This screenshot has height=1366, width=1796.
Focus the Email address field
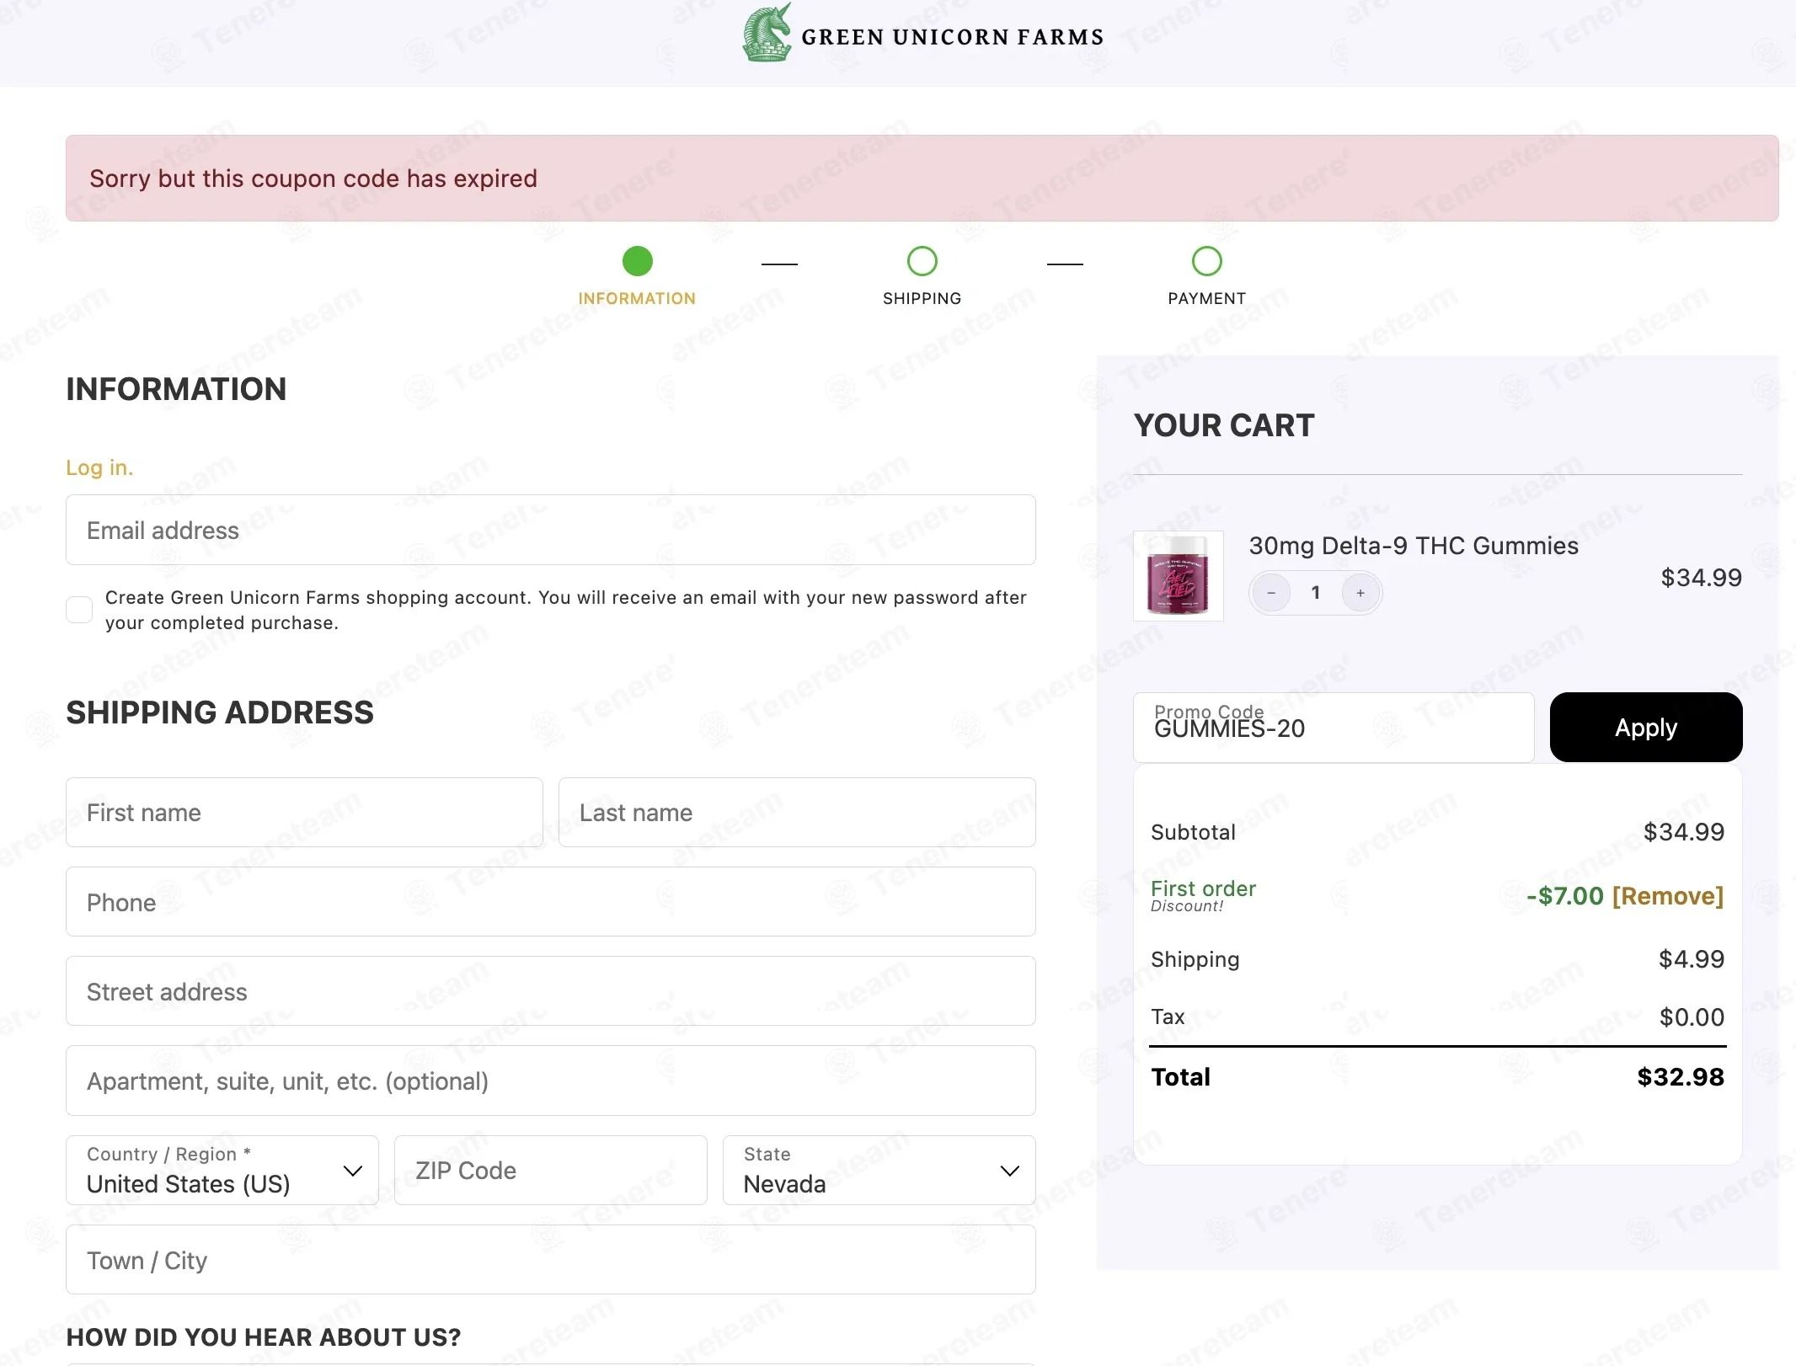click(551, 530)
